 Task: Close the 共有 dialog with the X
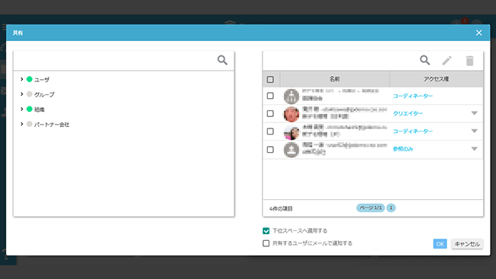tap(479, 33)
